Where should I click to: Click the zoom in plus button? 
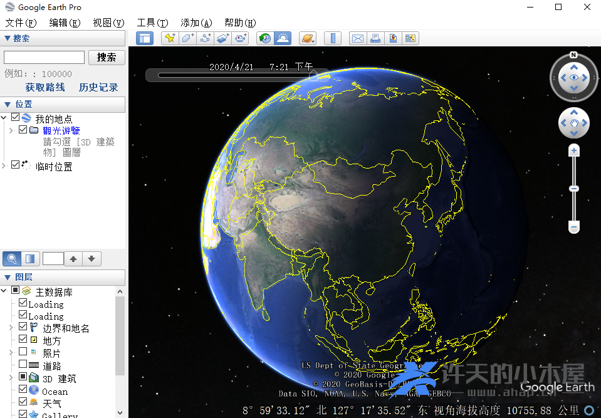pos(574,150)
